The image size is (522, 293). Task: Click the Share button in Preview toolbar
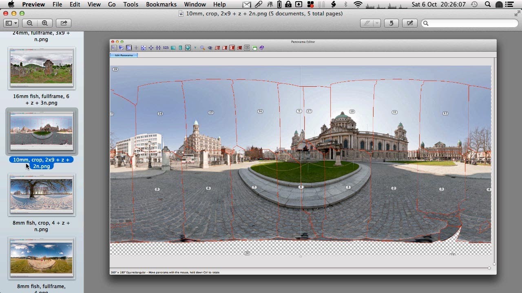click(64, 23)
